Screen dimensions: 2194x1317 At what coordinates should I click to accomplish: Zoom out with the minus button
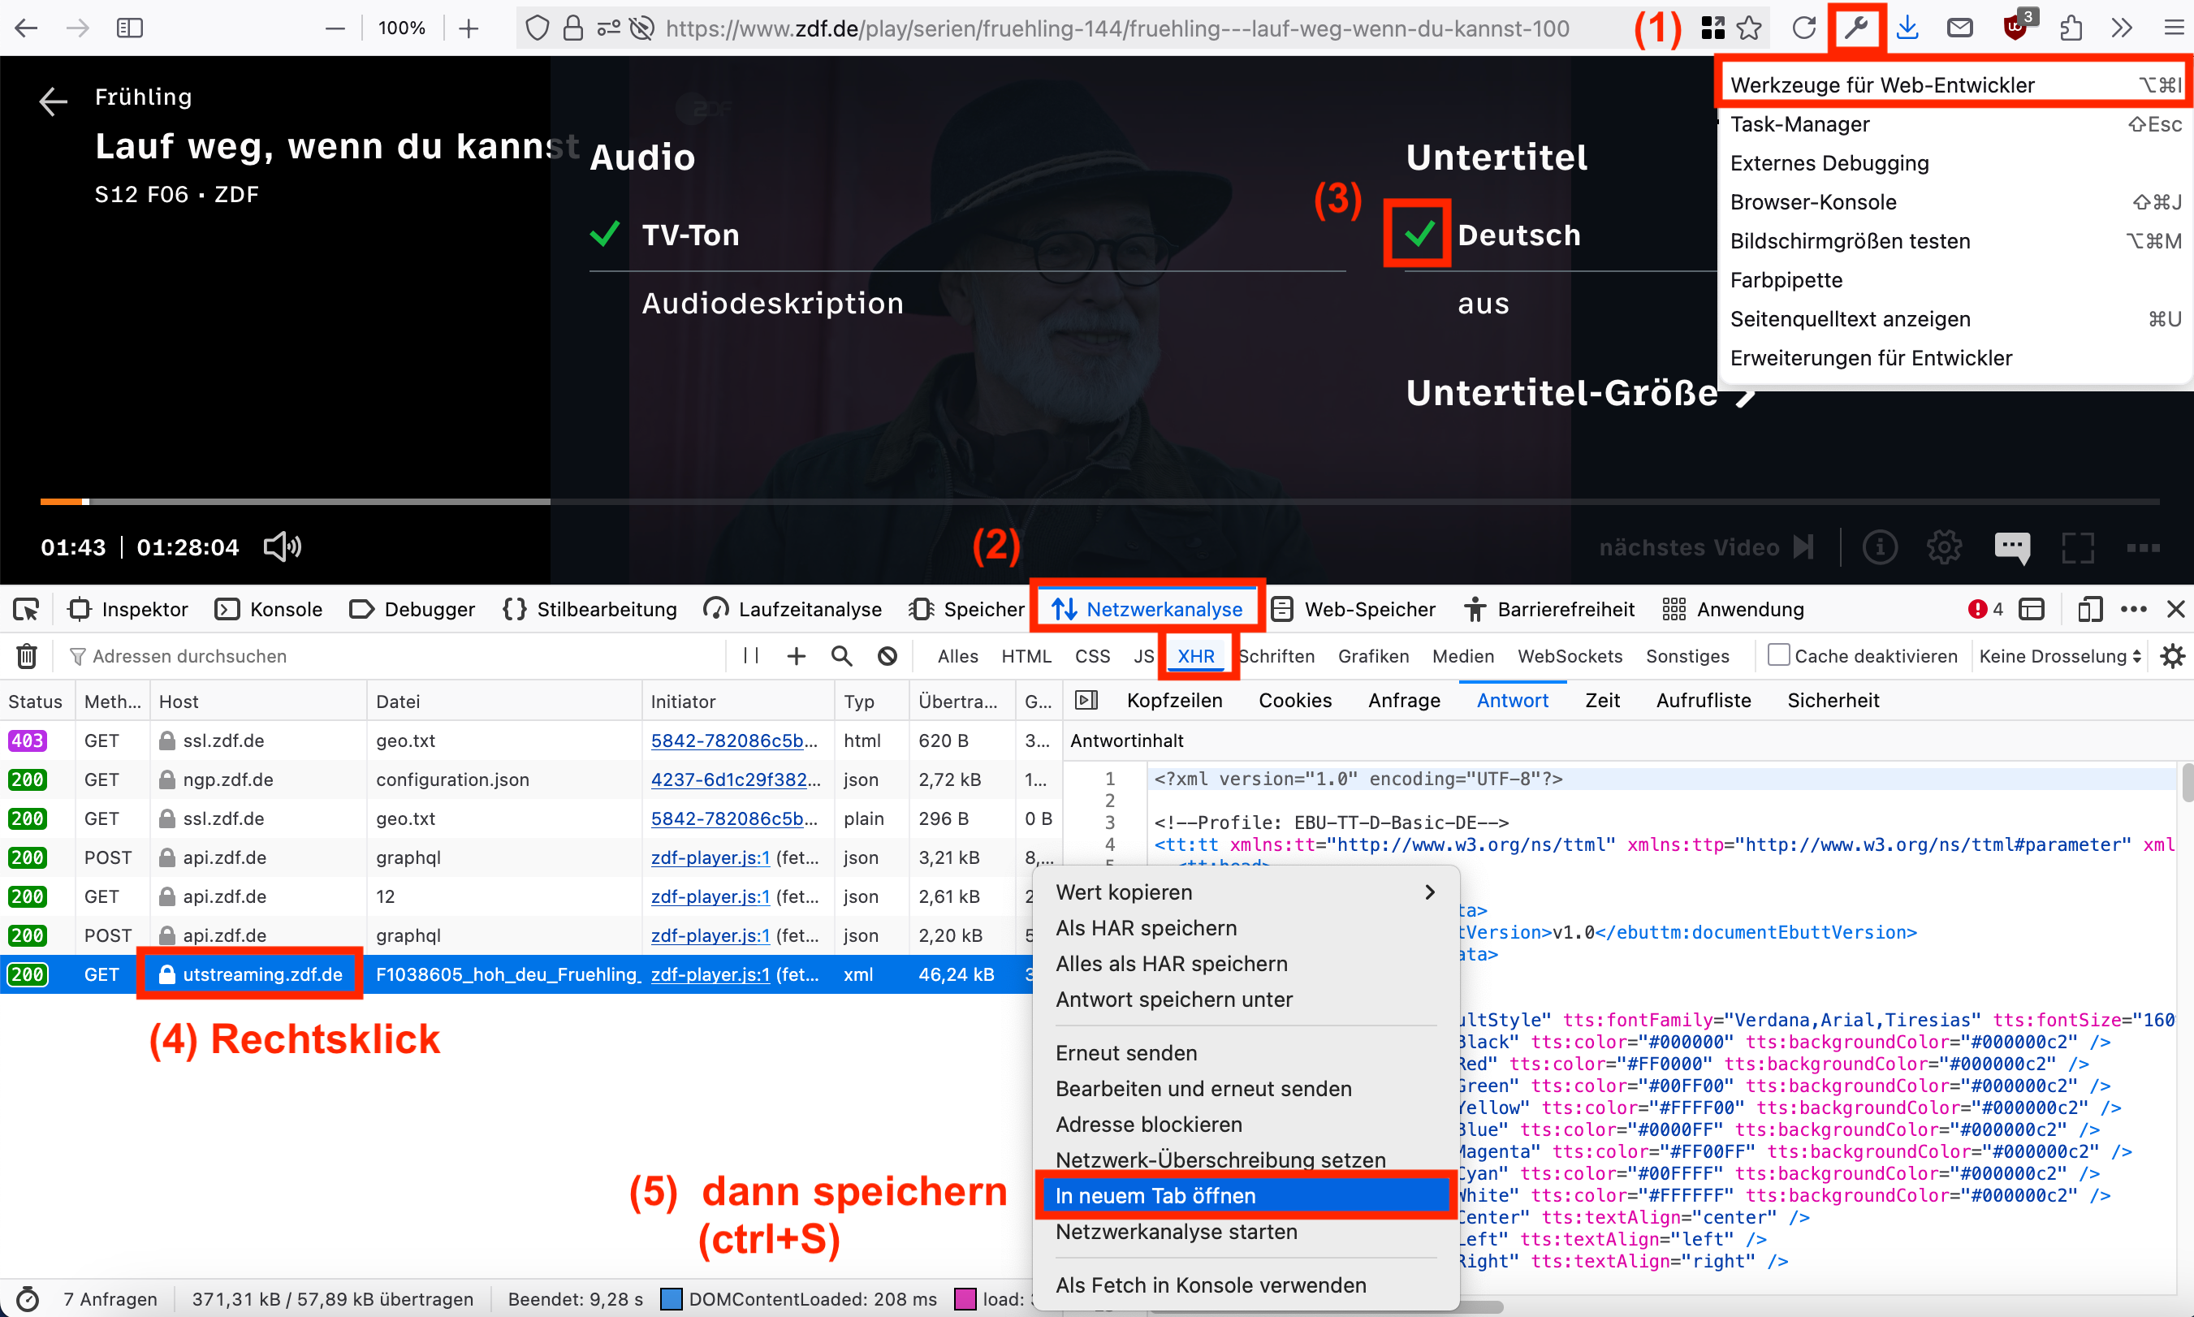point(335,28)
